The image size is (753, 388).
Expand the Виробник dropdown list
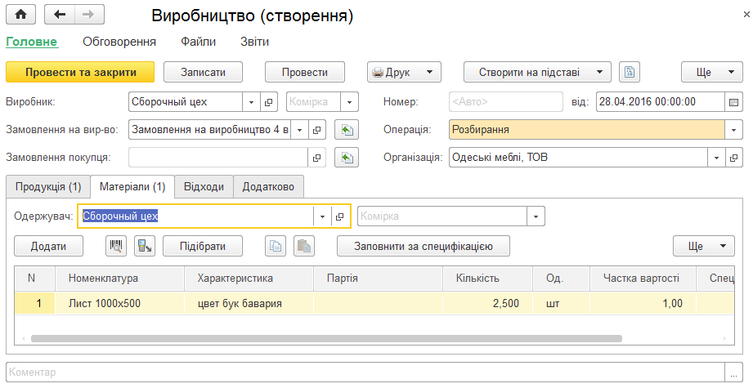pos(251,101)
